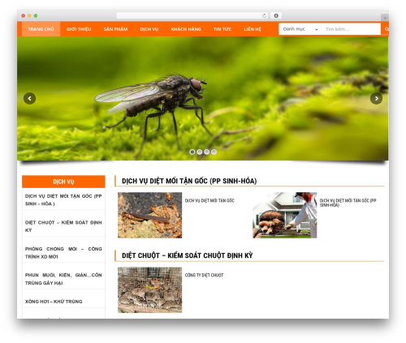Click the yellow minimize window button
This screenshot has height=343, width=406.
29,15
